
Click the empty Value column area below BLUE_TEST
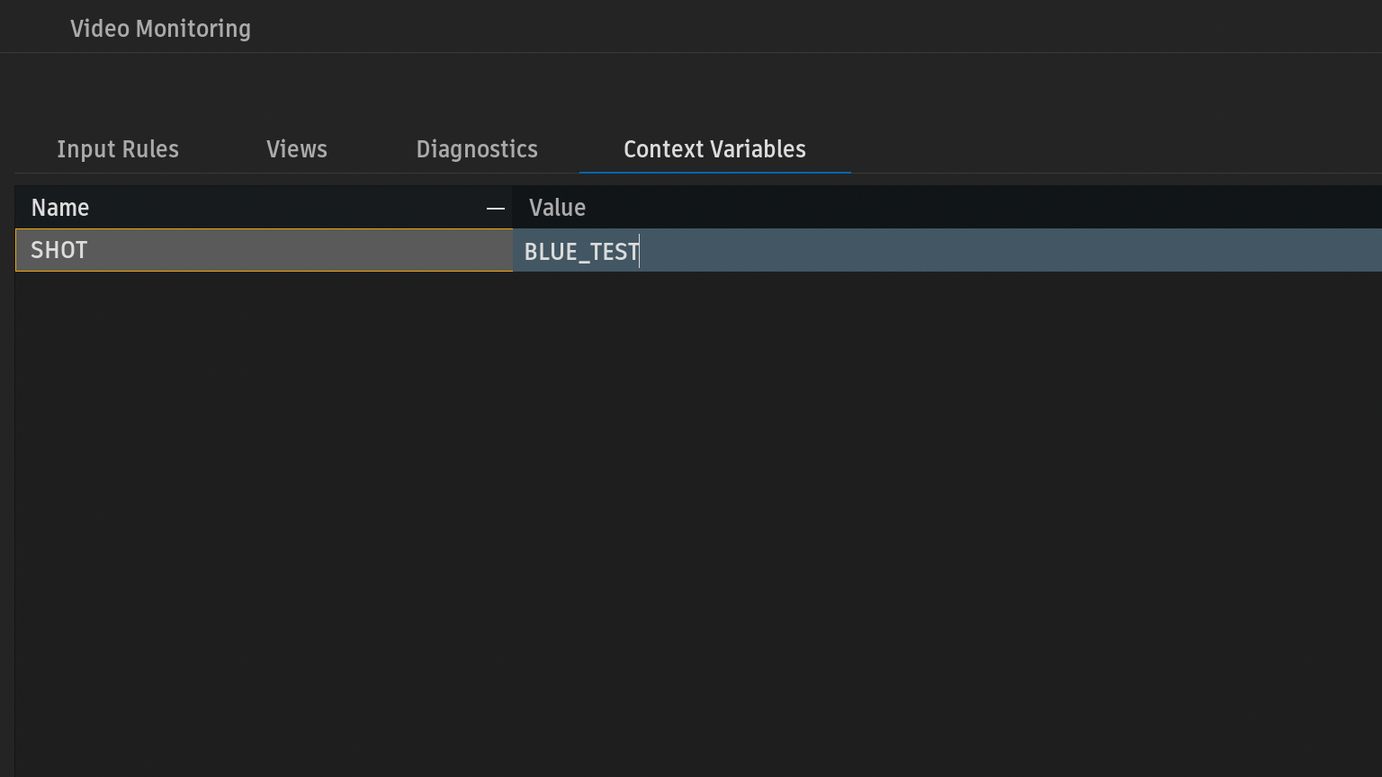pyautogui.click(x=900, y=450)
